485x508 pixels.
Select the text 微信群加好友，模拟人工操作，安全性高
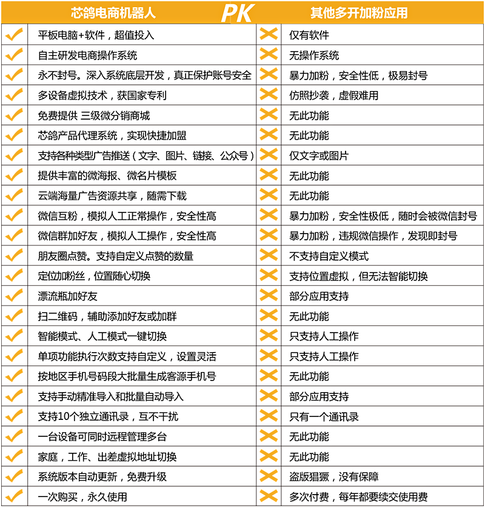(x=127, y=236)
